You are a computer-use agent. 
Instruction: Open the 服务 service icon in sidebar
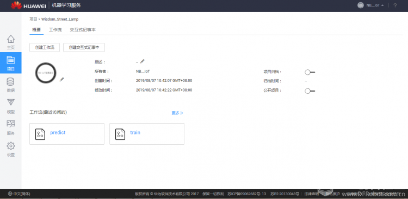pyautogui.click(x=11, y=124)
